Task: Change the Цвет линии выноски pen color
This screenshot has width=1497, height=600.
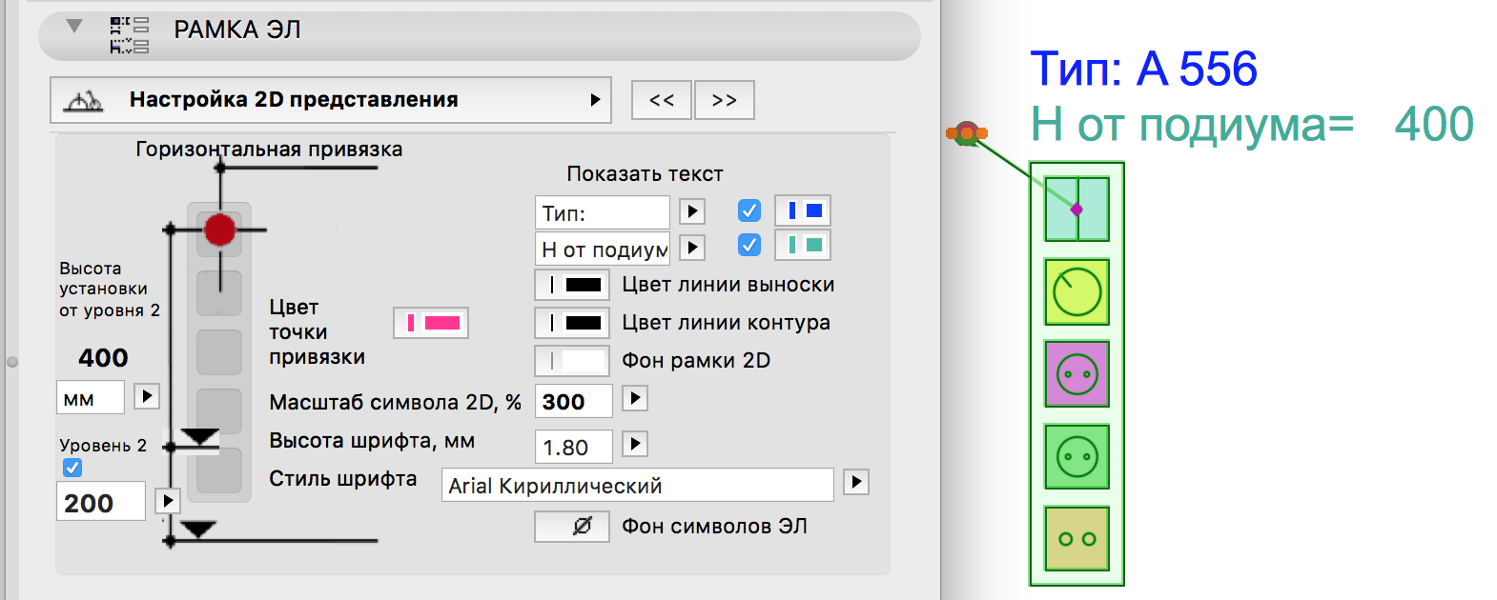Action: 572,284
